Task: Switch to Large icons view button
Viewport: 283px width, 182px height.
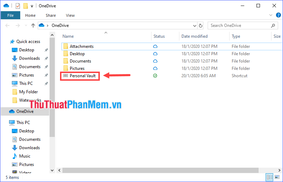Action: coord(277,177)
